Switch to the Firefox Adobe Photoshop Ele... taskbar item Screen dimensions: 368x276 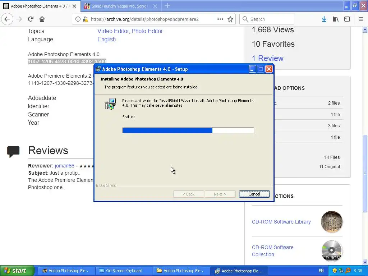(x=66, y=271)
